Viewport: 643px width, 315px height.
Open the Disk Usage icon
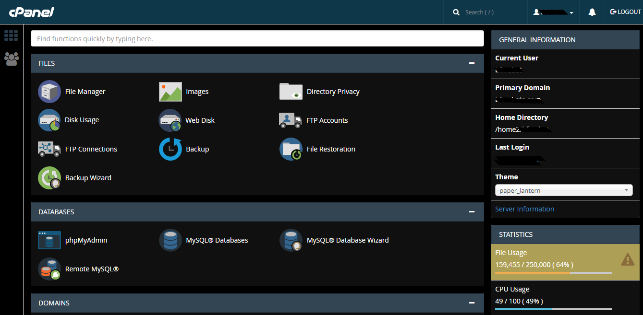click(x=49, y=120)
